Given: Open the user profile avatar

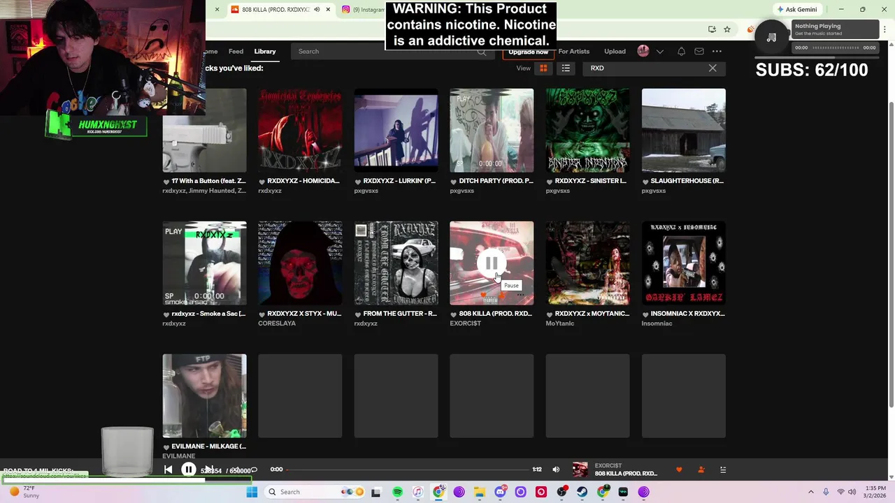Looking at the screenshot, I should click(643, 50).
